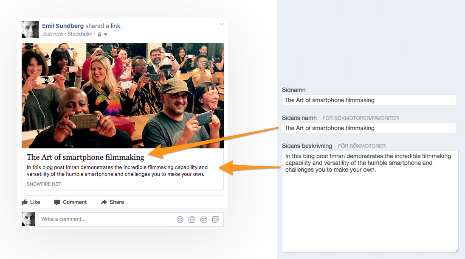
Task: Open the GIF picker icon
Action: point(204,219)
